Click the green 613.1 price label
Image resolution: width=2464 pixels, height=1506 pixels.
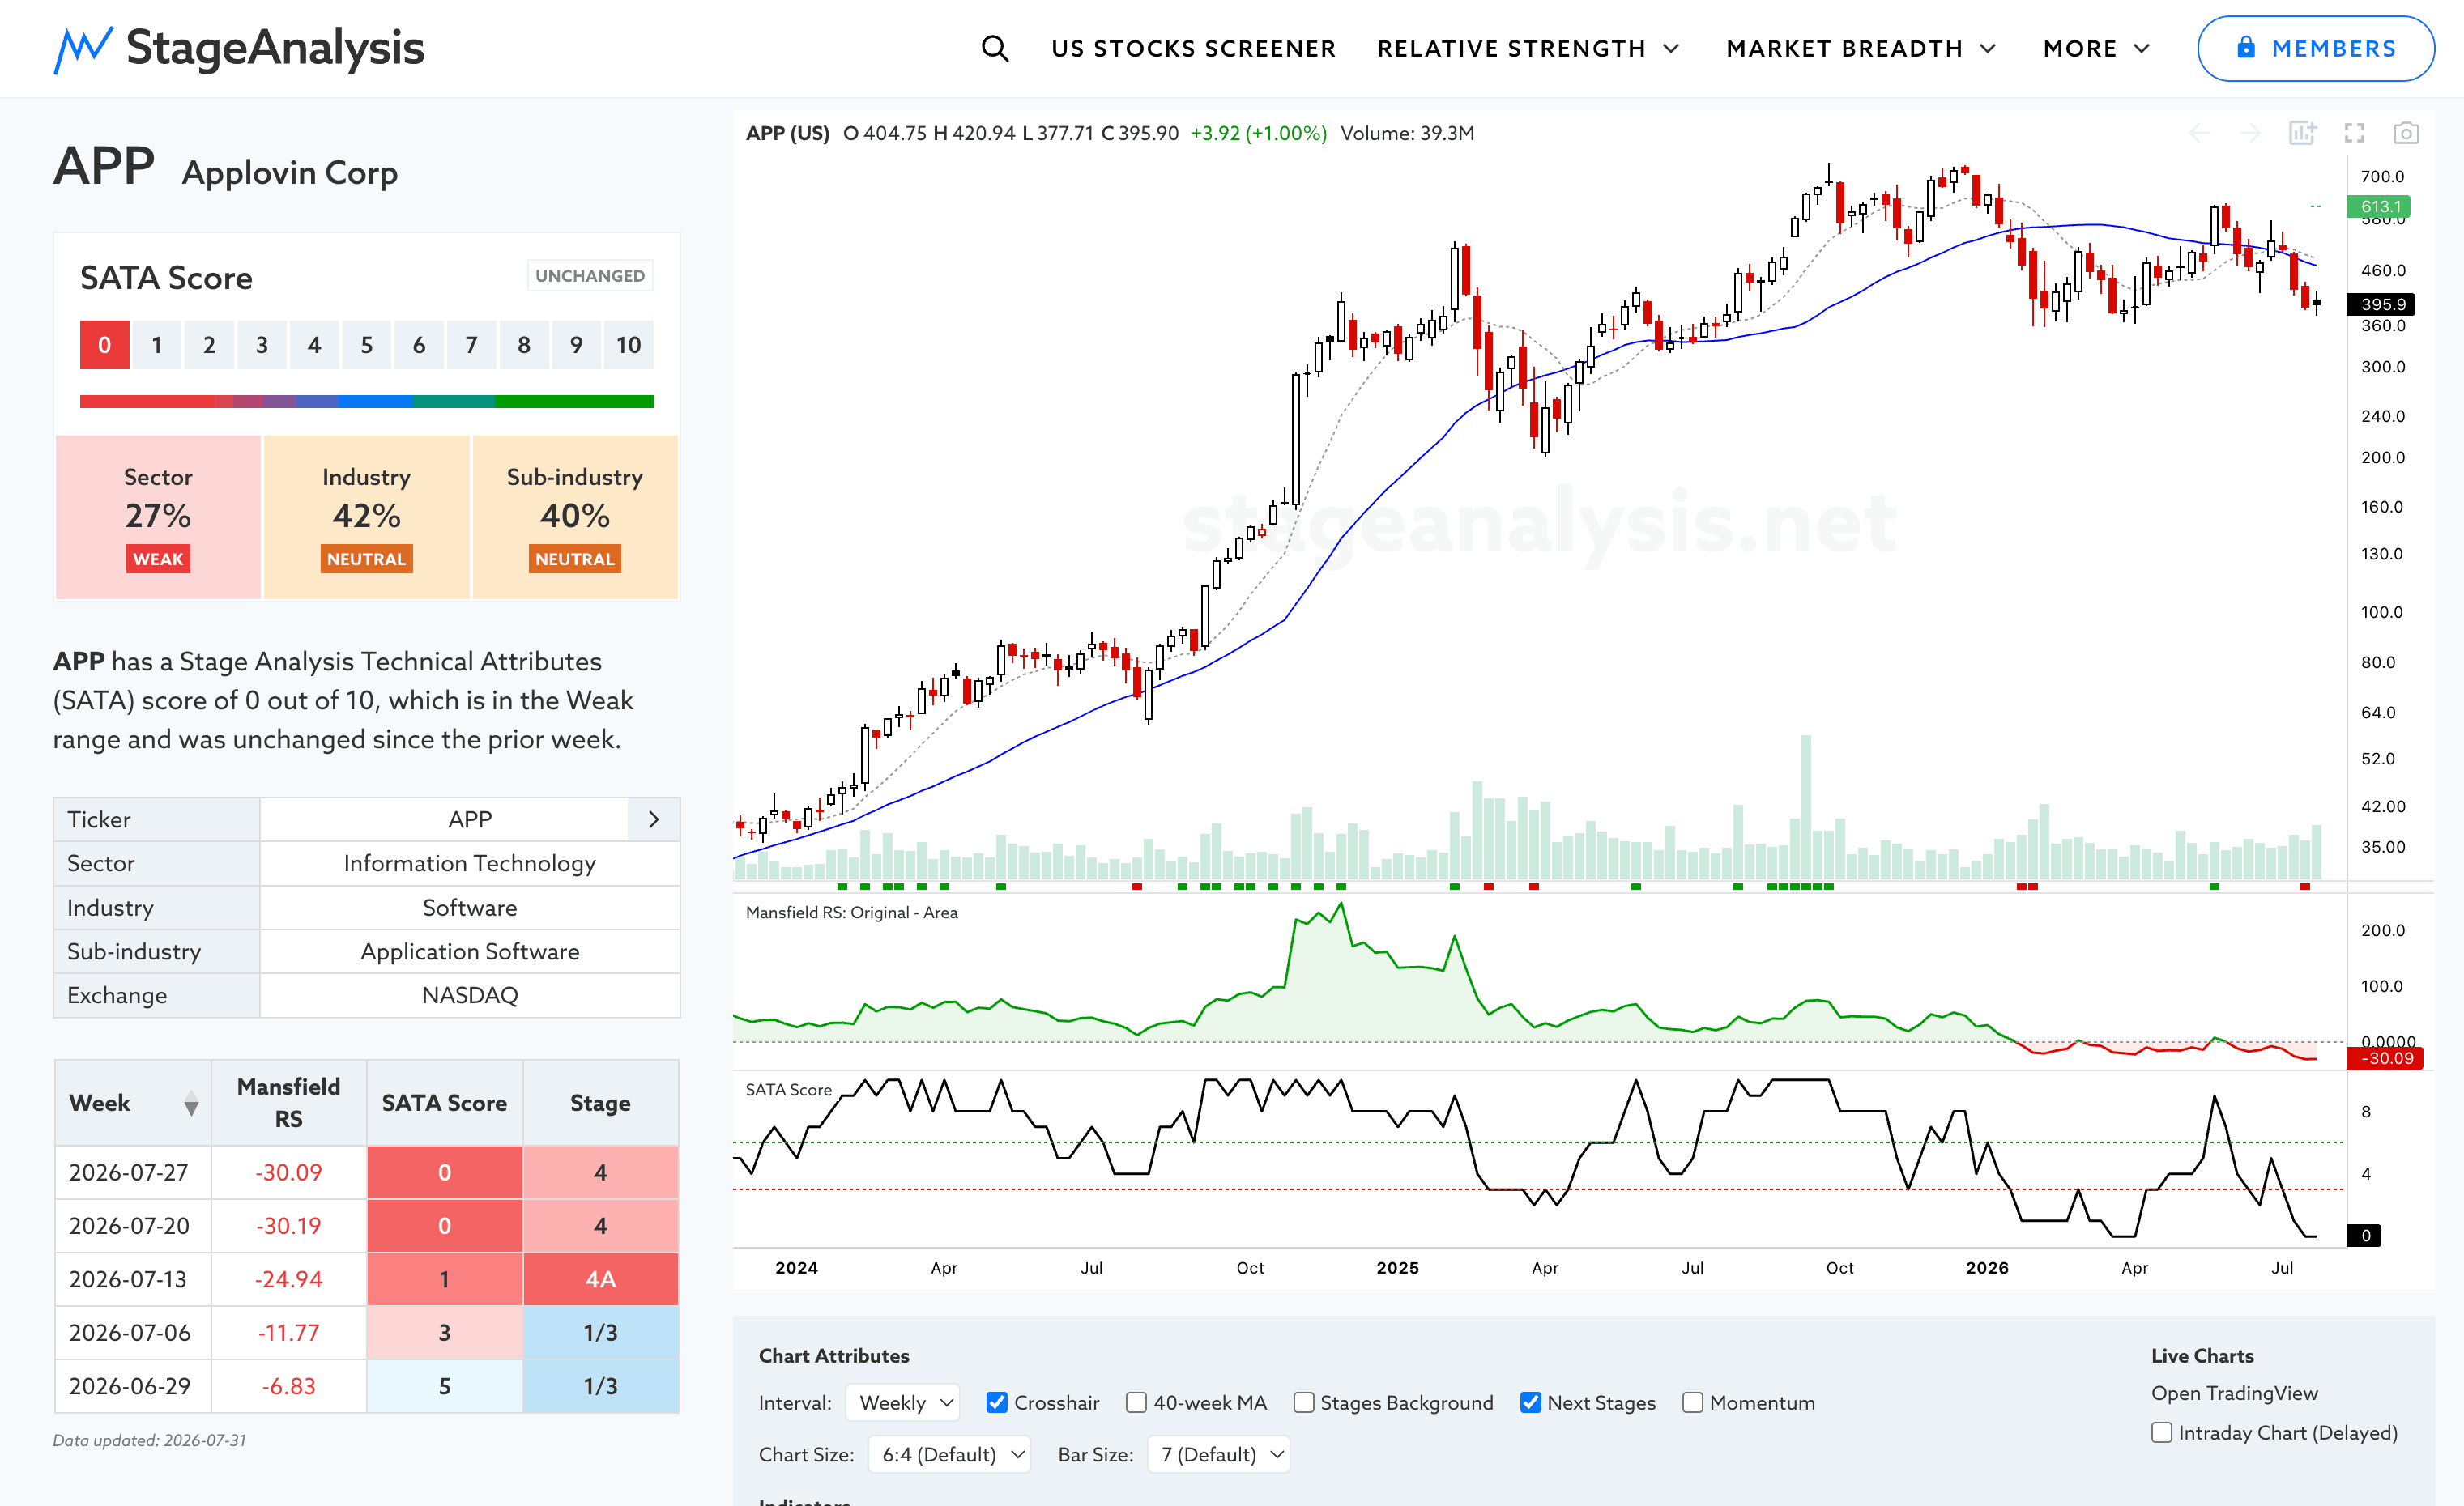tap(2380, 206)
